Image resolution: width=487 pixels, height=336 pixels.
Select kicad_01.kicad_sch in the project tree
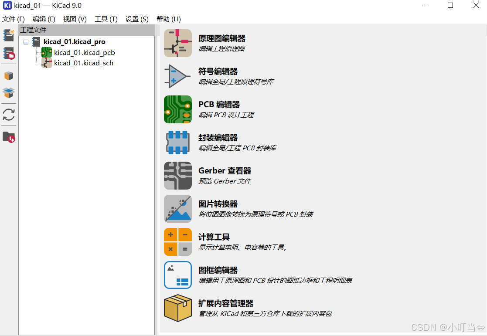pos(84,63)
